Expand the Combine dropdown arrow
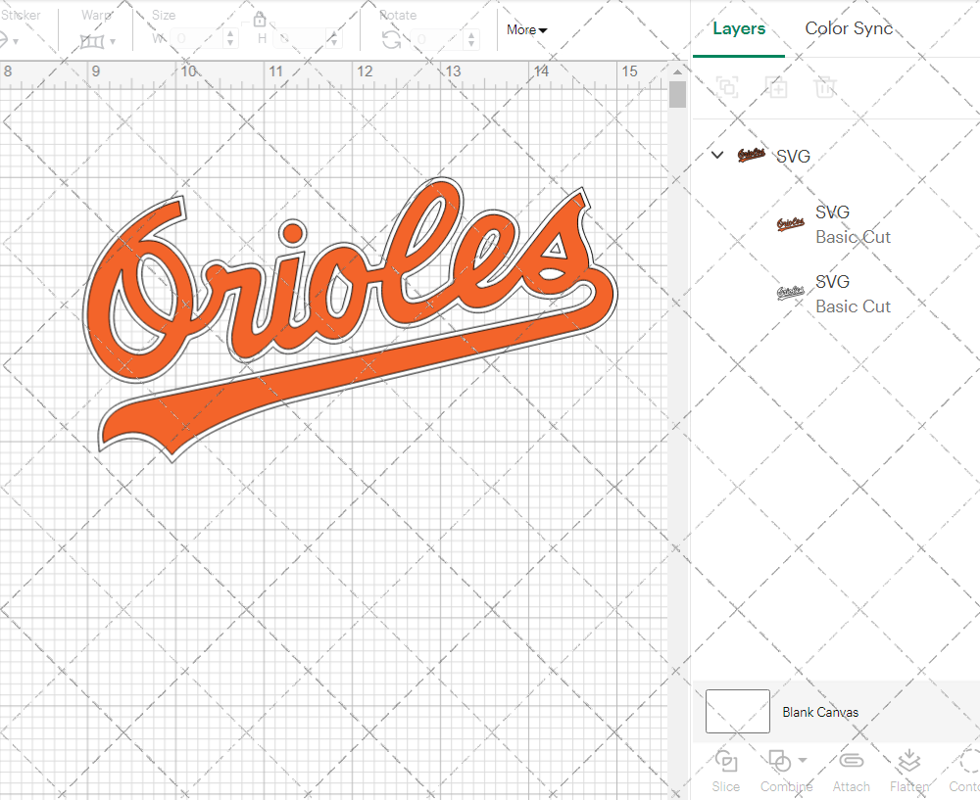 [x=803, y=760]
